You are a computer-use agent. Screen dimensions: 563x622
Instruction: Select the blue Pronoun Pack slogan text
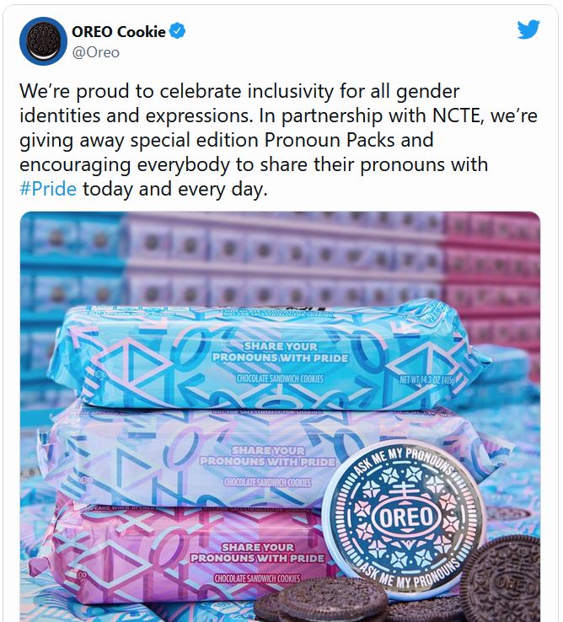click(x=280, y=351)
